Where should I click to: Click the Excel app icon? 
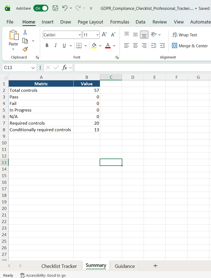click(x=7, y=8)
